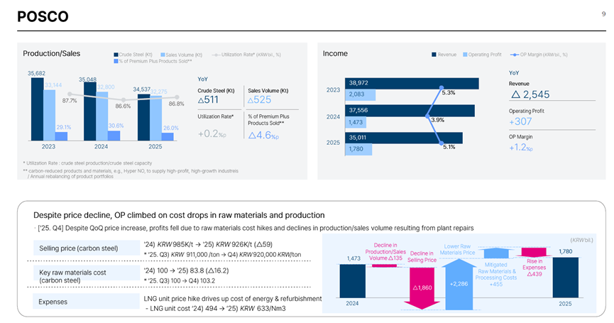Screen dimensions: 614x323
Task: Click the Production/Sales section heading
Action: click(x=51, y=53)
